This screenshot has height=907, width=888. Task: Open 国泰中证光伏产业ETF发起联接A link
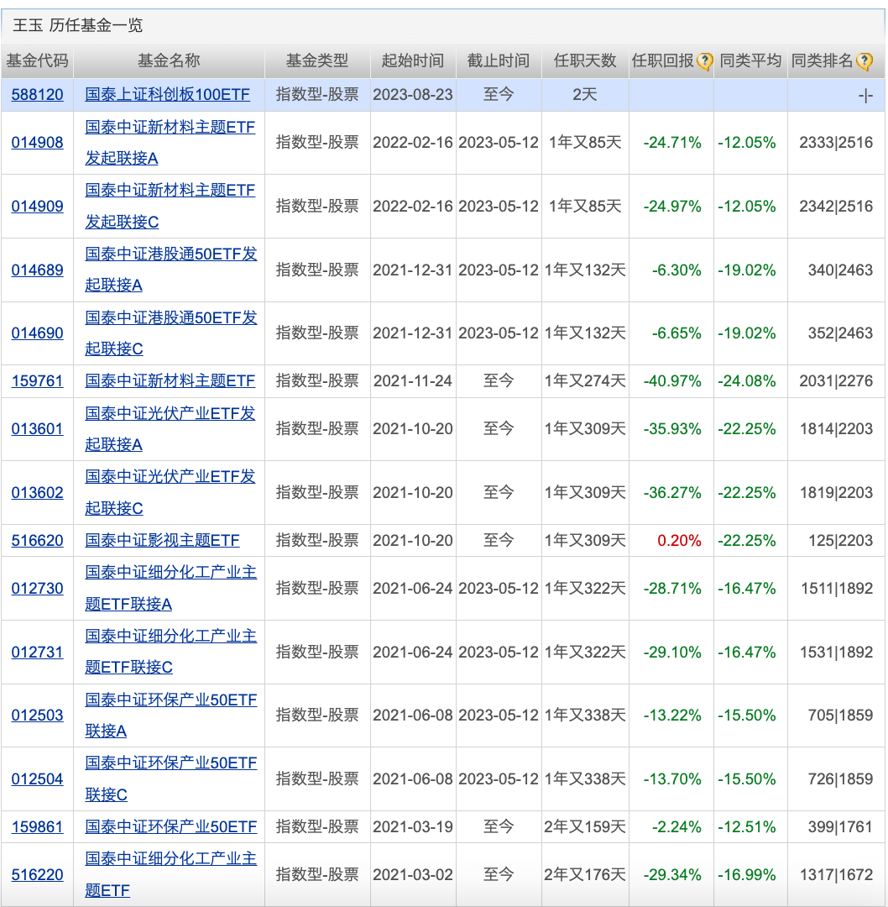coord(170,428)
